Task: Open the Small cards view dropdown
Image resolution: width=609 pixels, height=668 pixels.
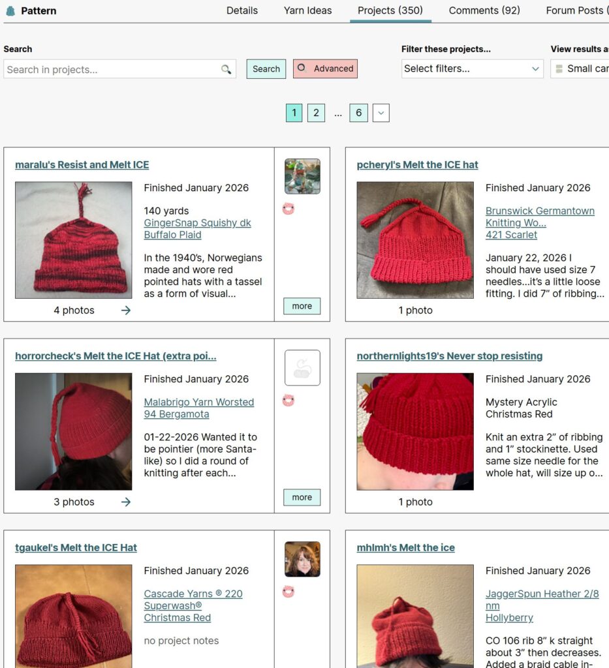Action: 580,68
